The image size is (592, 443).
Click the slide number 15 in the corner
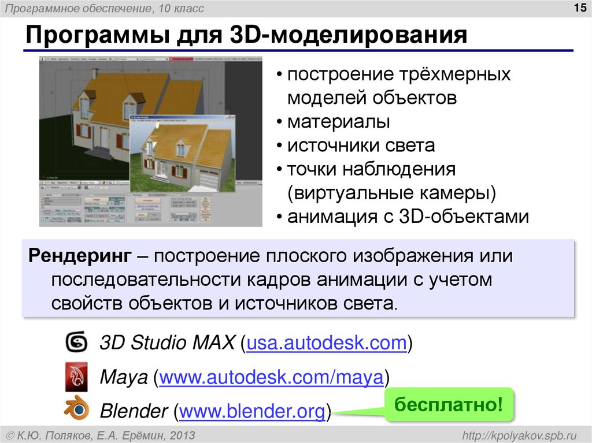pyautogui.click(x=579, y=8)
